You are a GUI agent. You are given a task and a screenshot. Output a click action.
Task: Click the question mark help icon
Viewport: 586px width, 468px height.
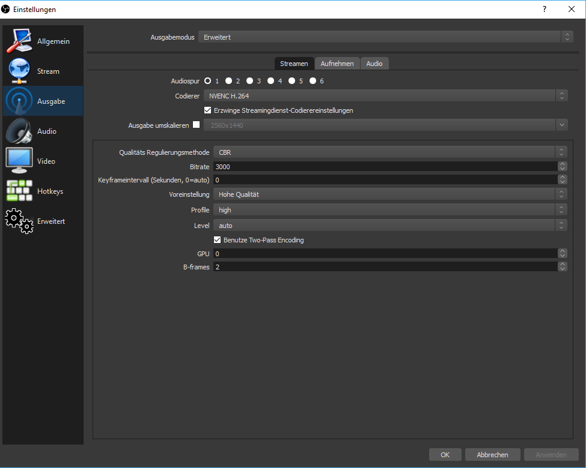545,10
